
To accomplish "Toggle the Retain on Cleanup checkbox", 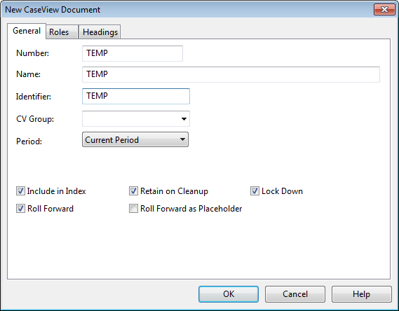I will point(133,191).
